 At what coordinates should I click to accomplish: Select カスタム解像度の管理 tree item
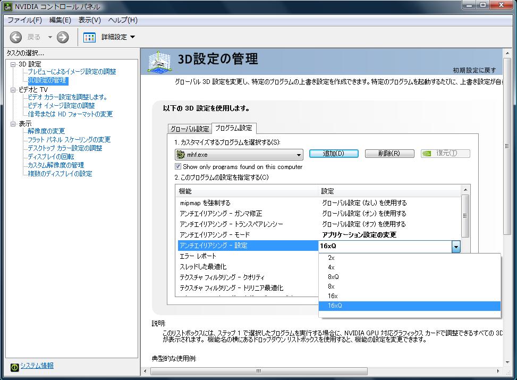56,165
